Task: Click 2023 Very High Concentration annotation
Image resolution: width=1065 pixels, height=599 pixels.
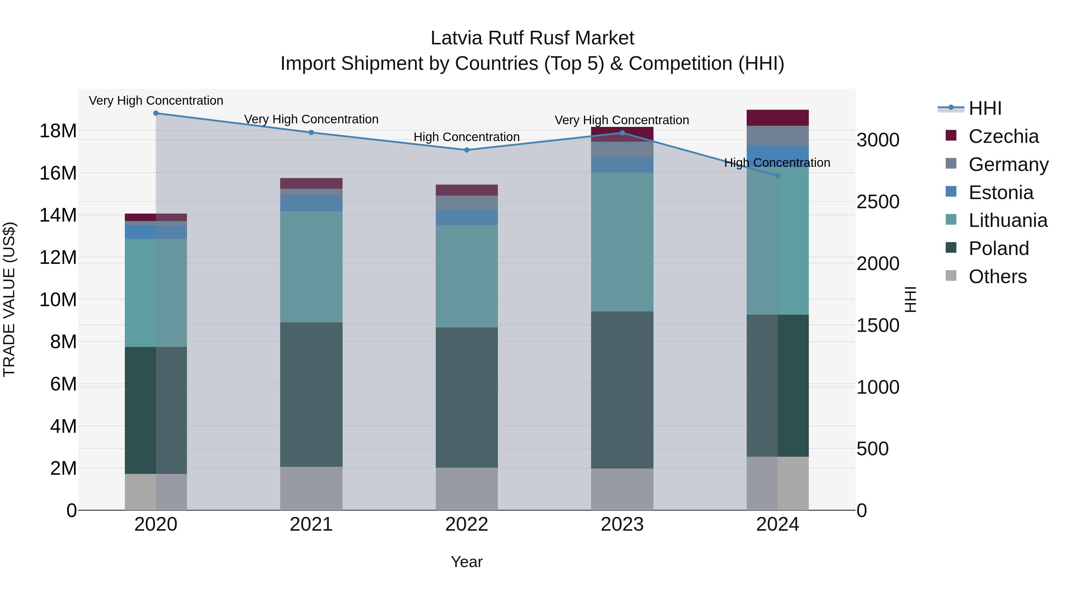Action: click(622, 120)
